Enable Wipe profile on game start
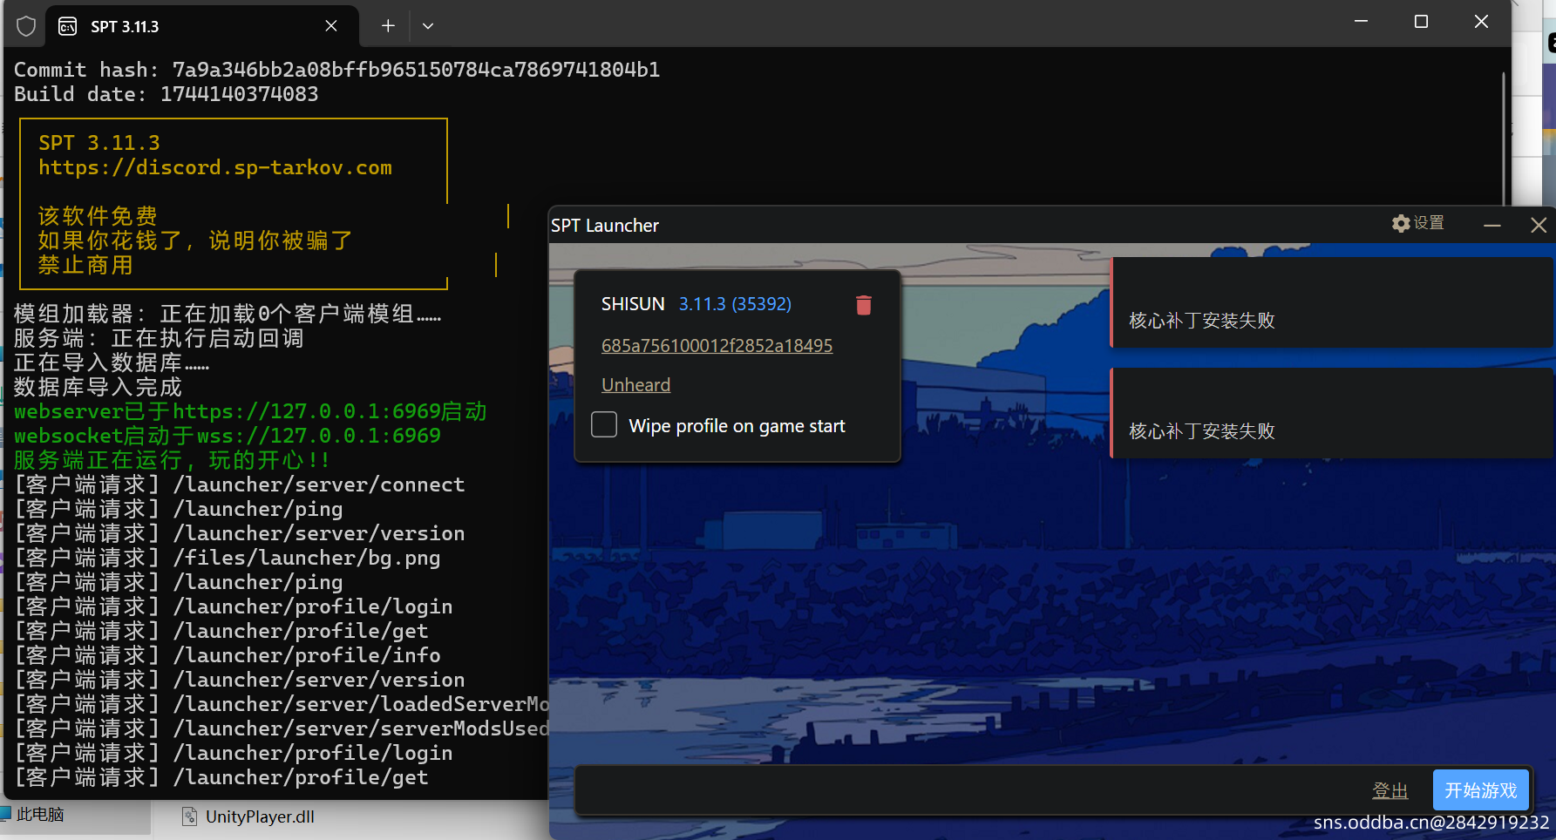1556x840 pixels. pos(604,425)
